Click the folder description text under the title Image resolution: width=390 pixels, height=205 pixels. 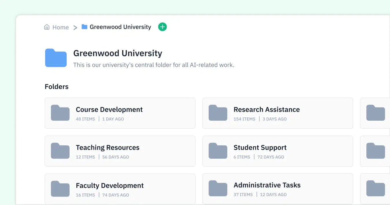pos(154,65)
